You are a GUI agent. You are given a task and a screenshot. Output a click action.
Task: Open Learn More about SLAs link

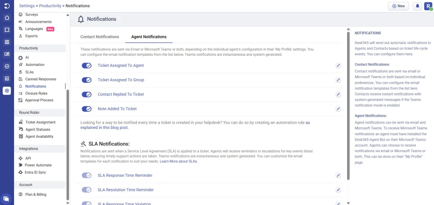point(178,161)
